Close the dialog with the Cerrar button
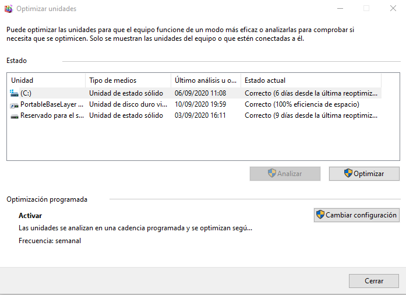 coord(373,281)
